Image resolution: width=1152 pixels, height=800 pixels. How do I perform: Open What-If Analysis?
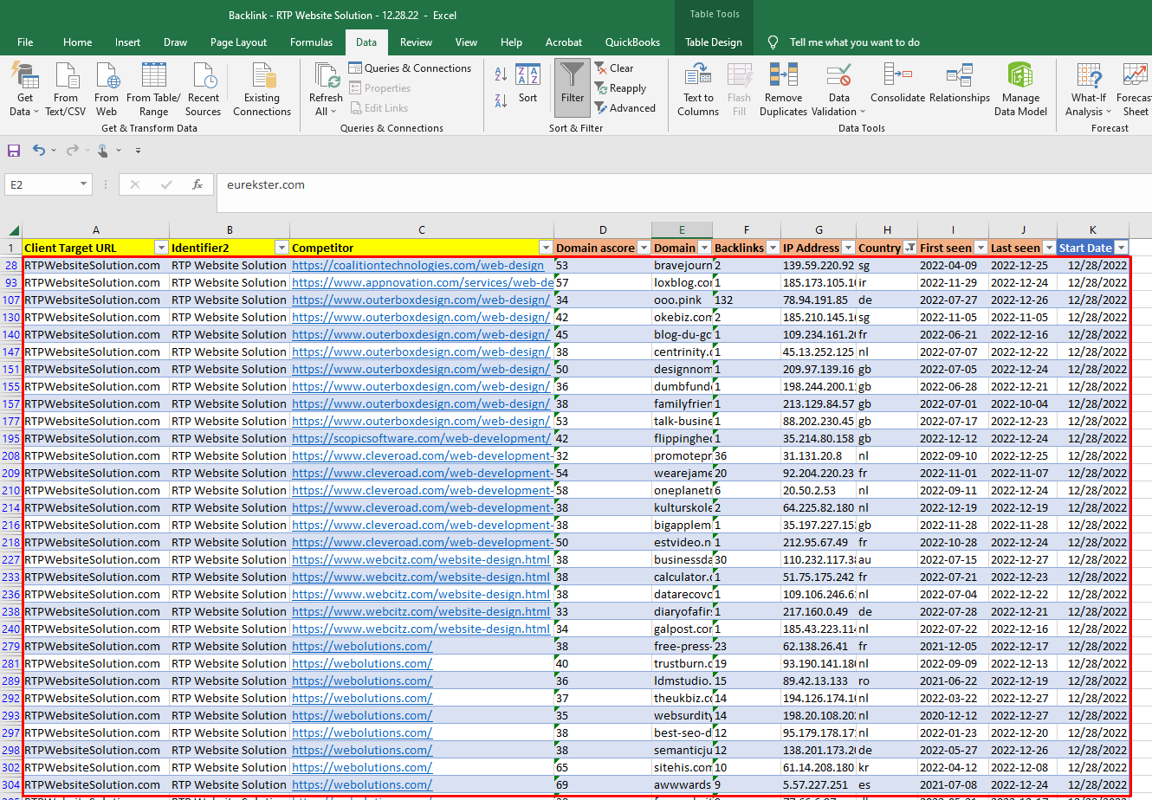[1089, 90]
